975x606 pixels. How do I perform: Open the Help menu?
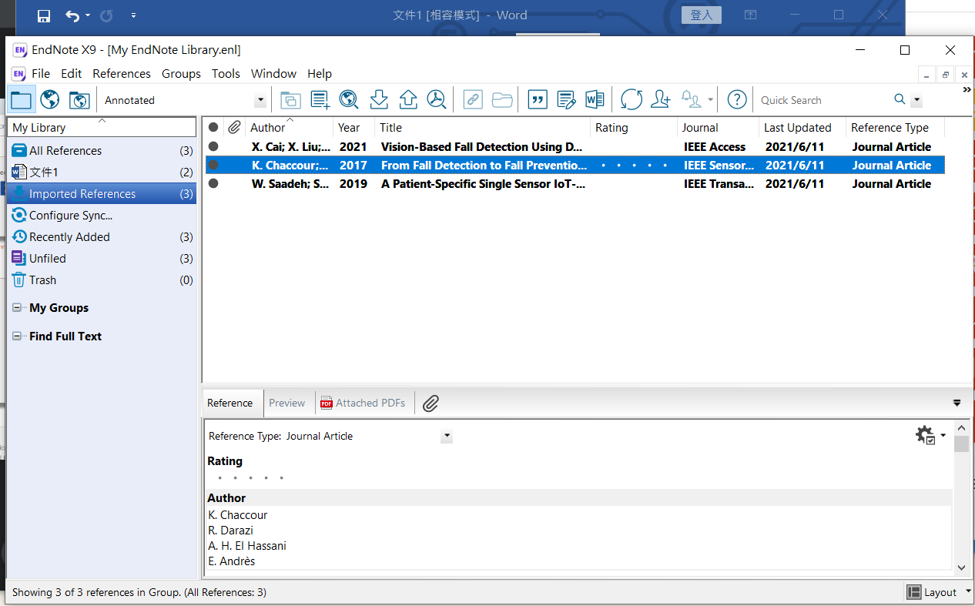click(320, 73)
